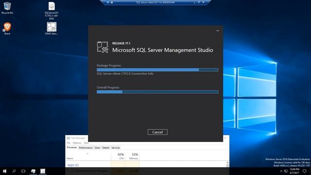311x175 pixels.
Task: Click the 'SQL Server vNext CTP2.0 Connection Info' status text
Action: coord(125,73)
